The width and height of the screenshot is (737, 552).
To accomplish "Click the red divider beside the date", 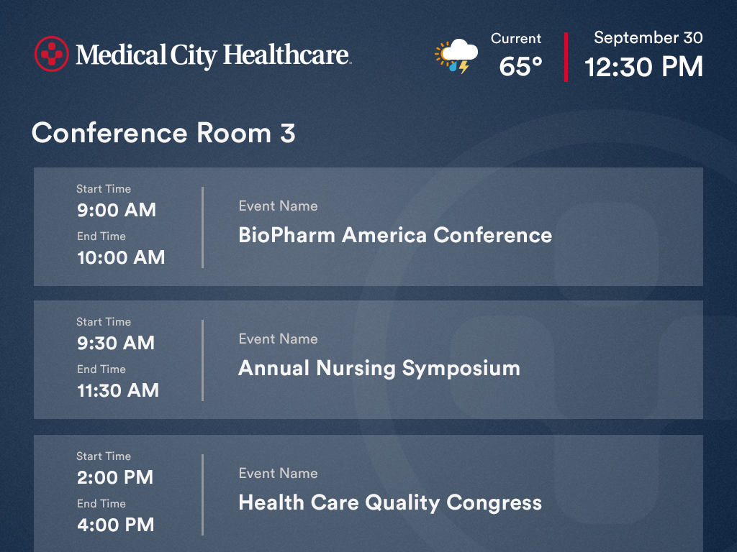I will click(x=566, y=57).
